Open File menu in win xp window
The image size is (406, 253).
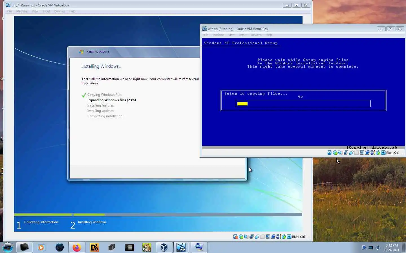206,35
